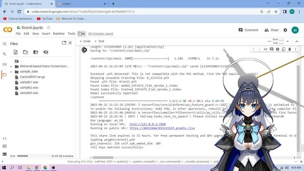This screenshot has width=304, height=171.
Task: Open the Files folder sidebar icon
Action: (x=4, y=75)
